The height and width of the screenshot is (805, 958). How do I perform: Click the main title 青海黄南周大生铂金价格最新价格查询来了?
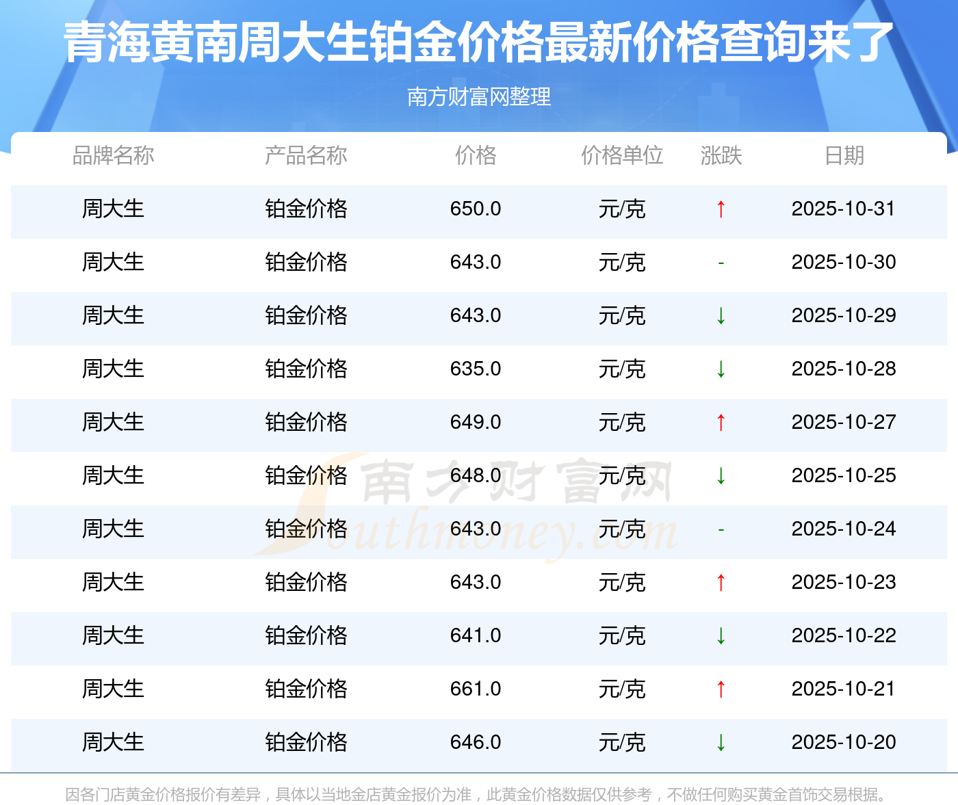pos(479,42)
